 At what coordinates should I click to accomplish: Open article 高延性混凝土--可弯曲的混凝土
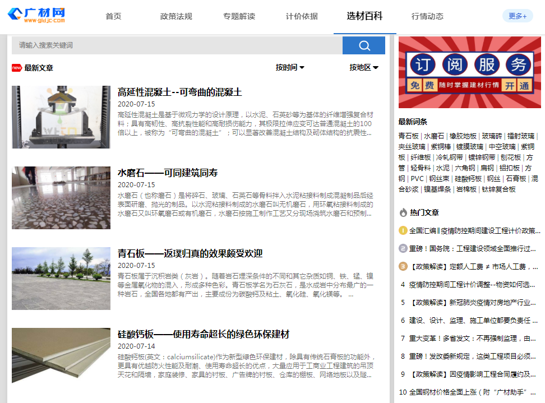(179, 92)
